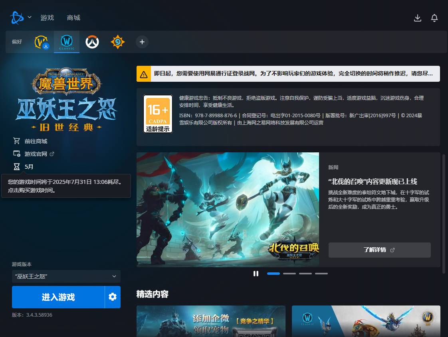Pause the news carousel

(x=256, y=274)
